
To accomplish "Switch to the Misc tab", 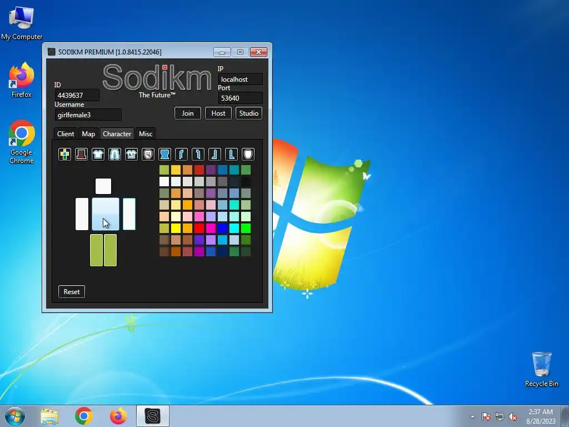I will tap(146, 133).
